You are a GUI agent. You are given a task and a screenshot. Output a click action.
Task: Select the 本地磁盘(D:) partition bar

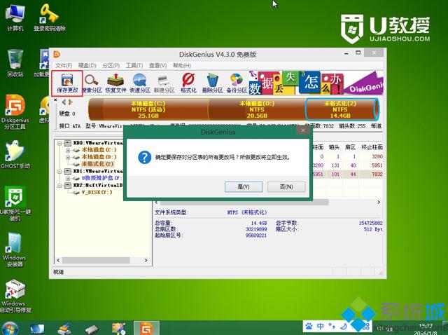[257, 109]
